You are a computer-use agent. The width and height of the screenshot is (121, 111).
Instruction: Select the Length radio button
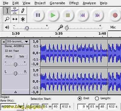click(97, 98)
